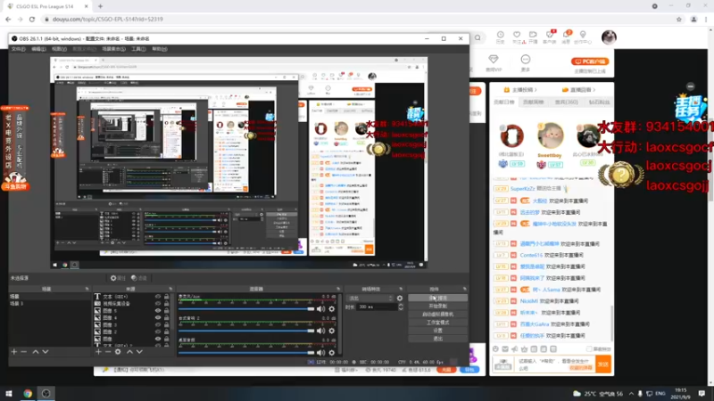Toggle lock on the top text source

click(x=166, y=297)
